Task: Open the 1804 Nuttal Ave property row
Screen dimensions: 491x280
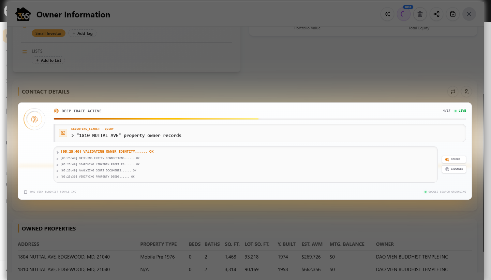Action: pos(245,257)
